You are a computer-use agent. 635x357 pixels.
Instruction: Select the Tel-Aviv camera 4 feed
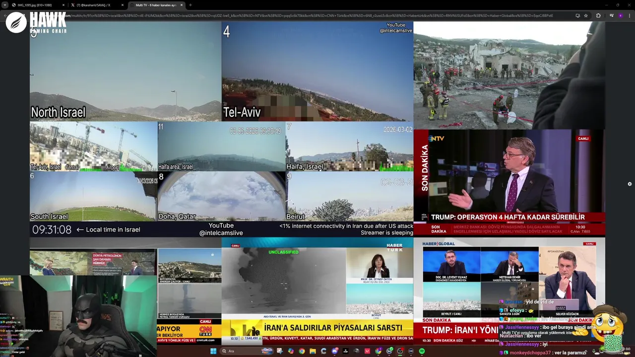coord(317,71)
